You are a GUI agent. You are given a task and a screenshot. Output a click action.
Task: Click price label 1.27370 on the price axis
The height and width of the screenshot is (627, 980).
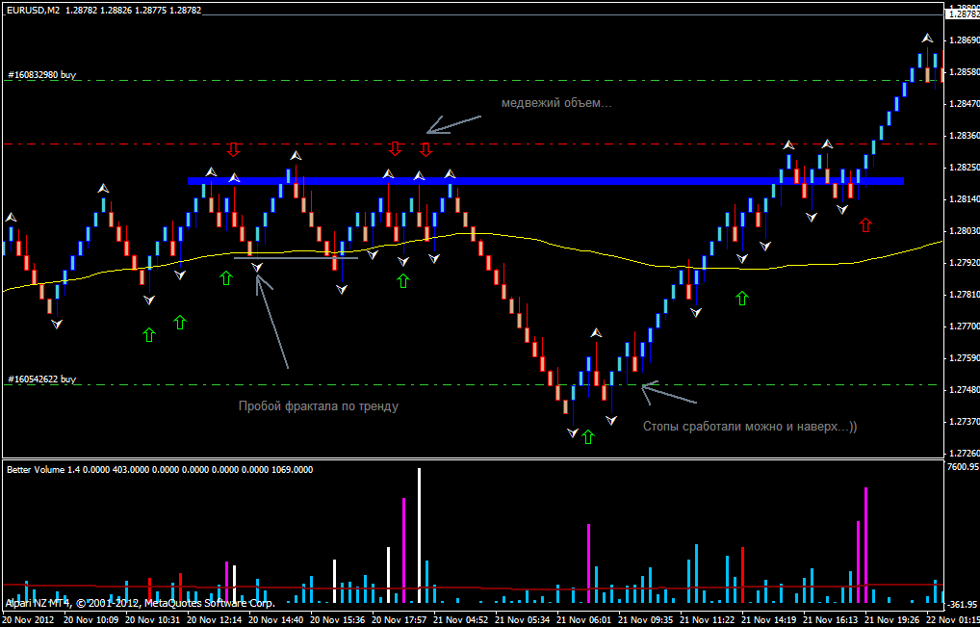click(964, 422)
